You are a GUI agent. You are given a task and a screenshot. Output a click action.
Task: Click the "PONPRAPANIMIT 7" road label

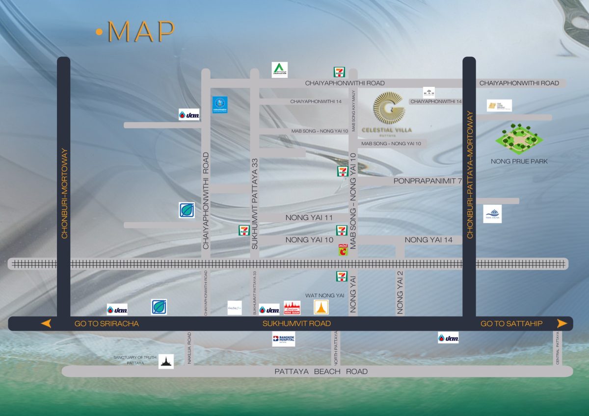pos(428,181)
